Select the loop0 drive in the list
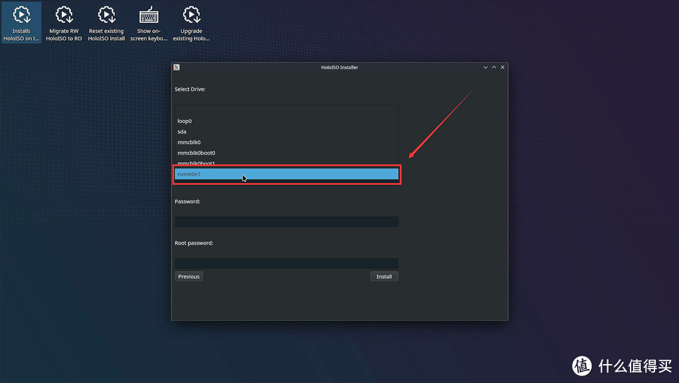 (x=185, y=121)
